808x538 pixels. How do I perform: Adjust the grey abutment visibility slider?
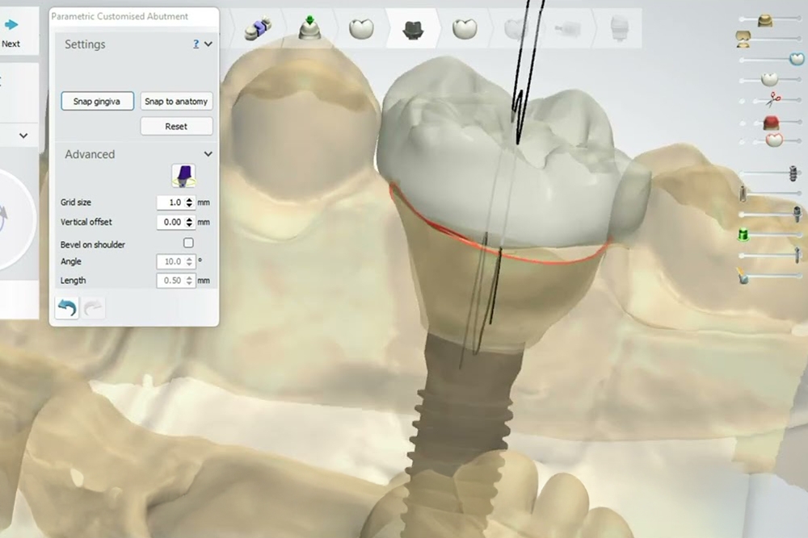797,214
